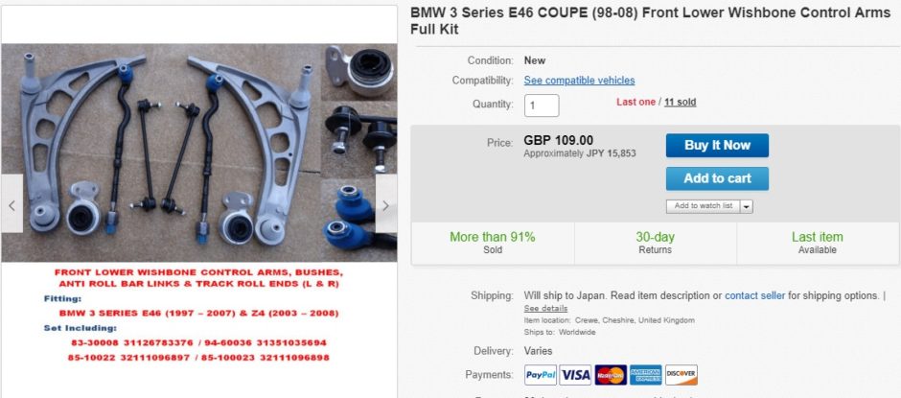Open watch list dropdown arrow

pyautogui.click(x=746, y=206)
